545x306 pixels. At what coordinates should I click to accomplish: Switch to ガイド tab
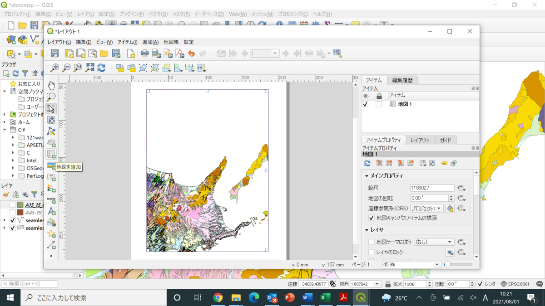click(446, 140)
